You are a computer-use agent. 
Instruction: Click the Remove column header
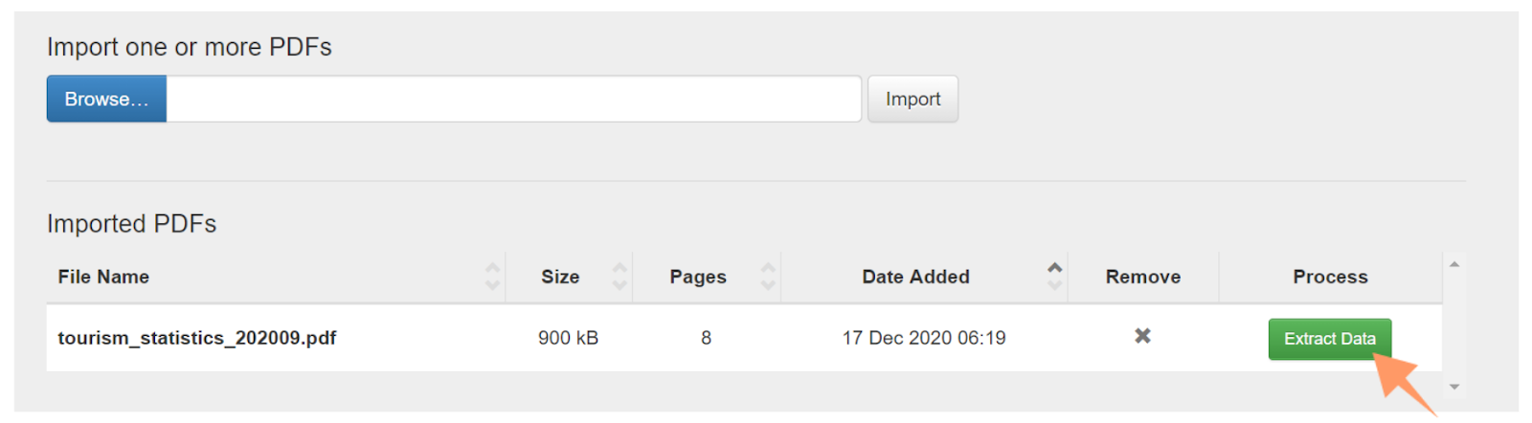click(1143, 277)
